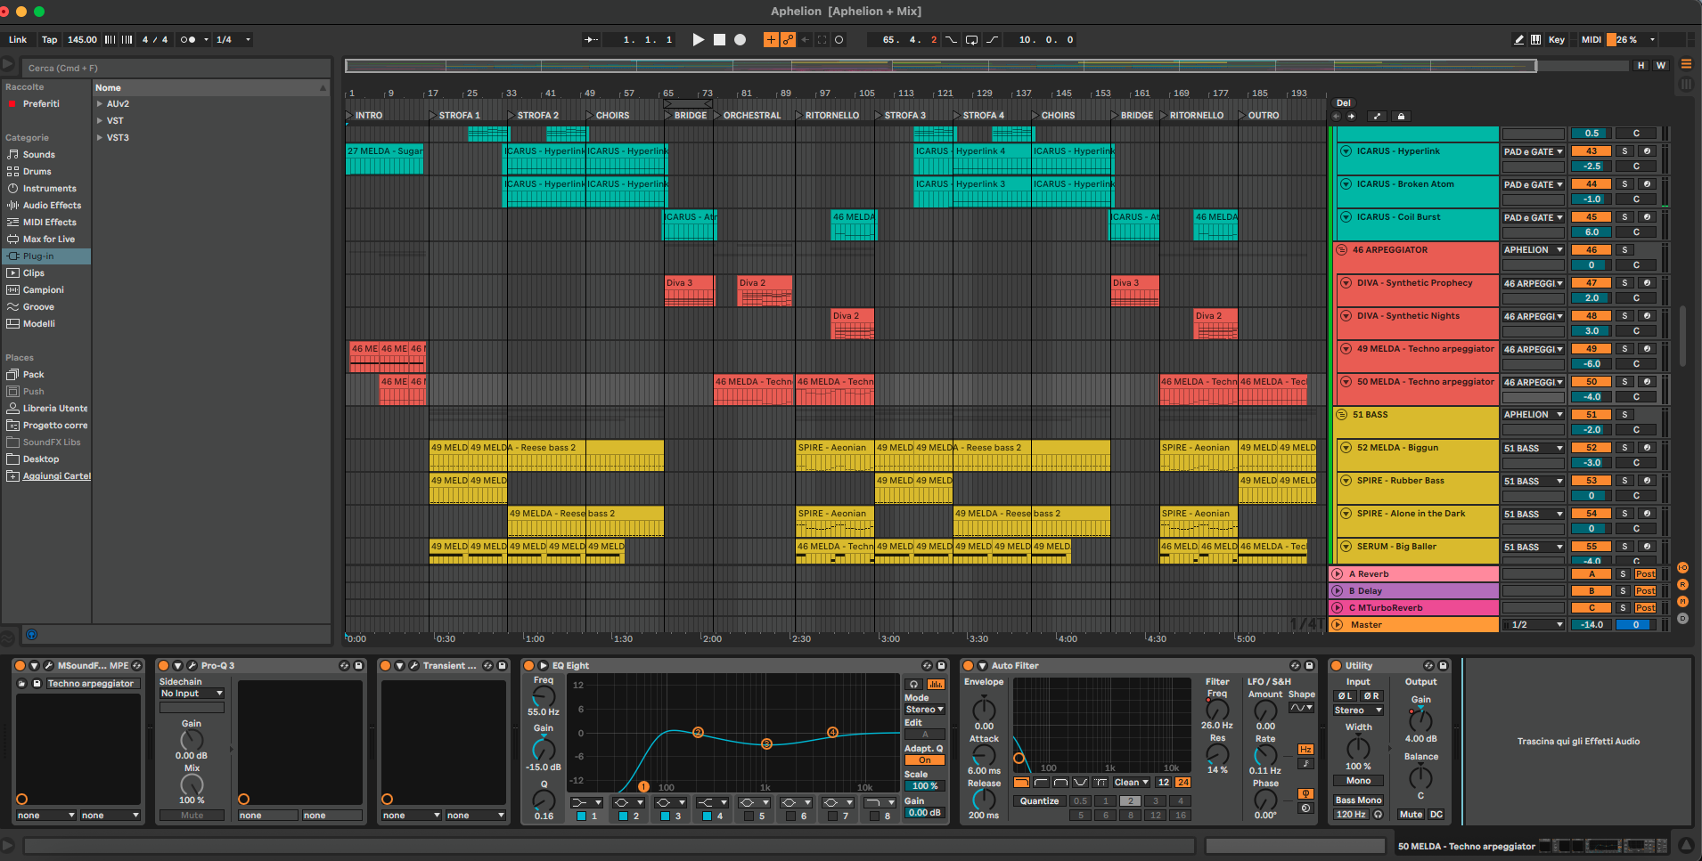
Task: Arm the Arrangement Record button
Action: (740, 39)
